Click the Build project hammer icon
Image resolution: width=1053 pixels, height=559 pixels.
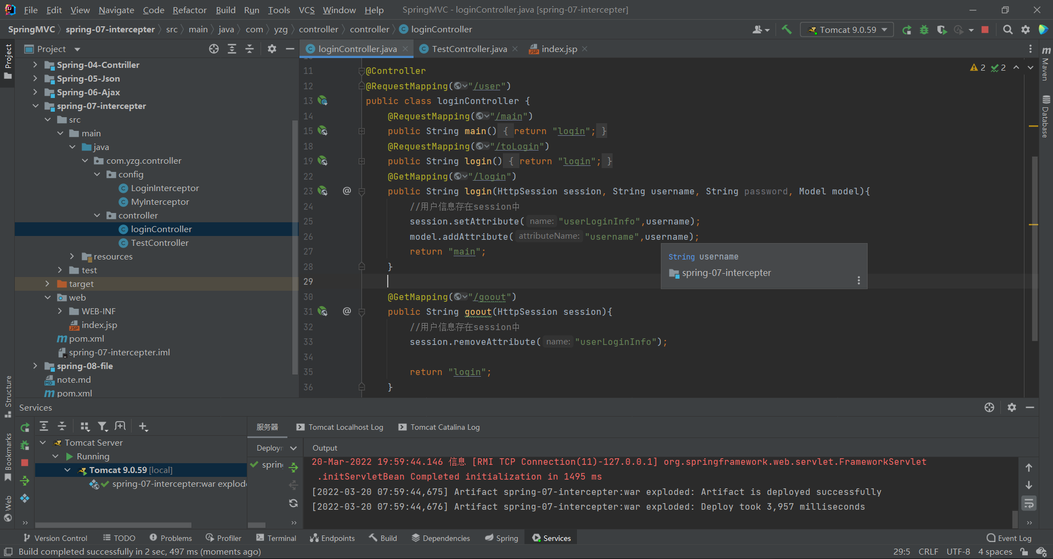(x=786, y=30)
